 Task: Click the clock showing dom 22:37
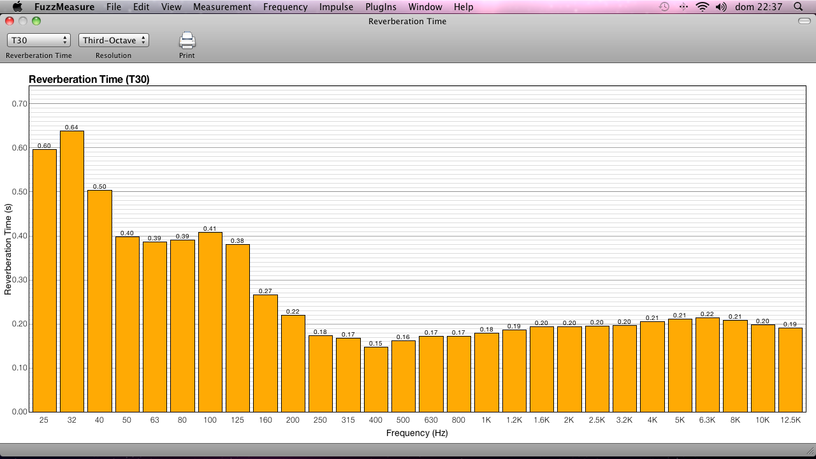click(x=758, y=7)
